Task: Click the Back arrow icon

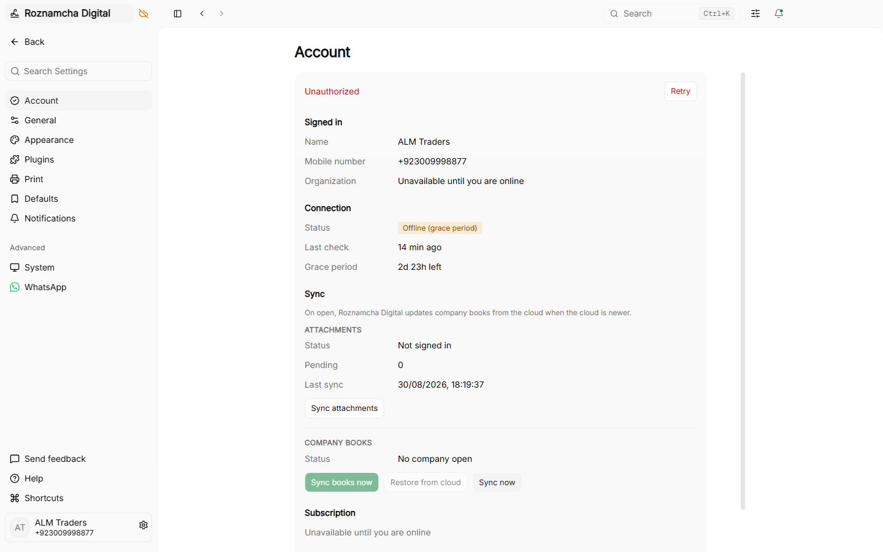Action: [x=15, y=42]
